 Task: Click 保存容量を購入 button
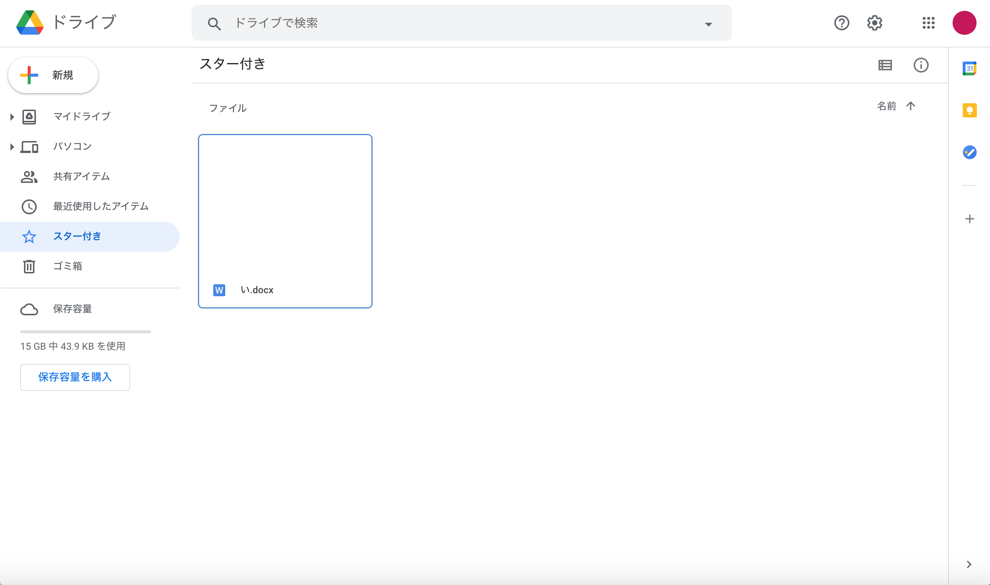pyautogui.click(x=75, y=377)
